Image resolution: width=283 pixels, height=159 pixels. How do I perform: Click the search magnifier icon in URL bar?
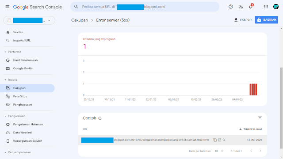pos(76,7)
